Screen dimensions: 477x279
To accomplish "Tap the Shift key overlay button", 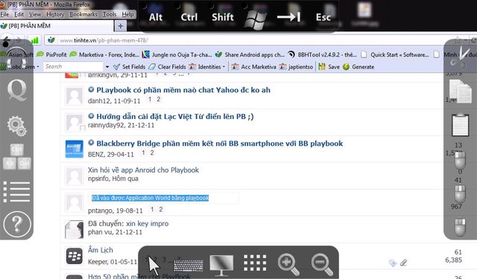I will pos(223,17).
